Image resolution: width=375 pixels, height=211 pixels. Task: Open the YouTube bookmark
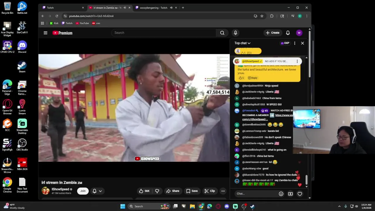pyautogui.click(x=82, y=23)
